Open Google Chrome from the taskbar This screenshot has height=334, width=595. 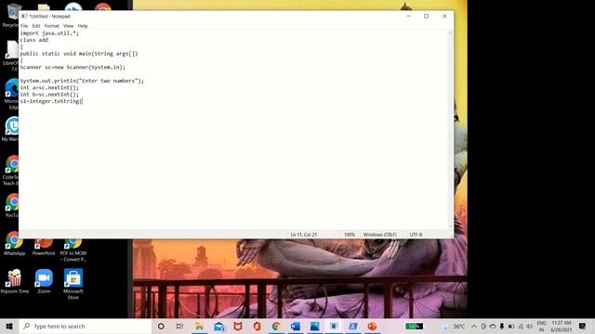click(x=276, y=326)
